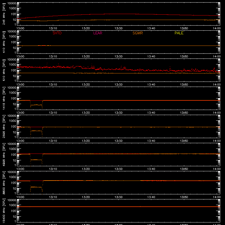Screen dimensions: 225x225
Task: Select the 1415 MHz [SFU] axis title
Action: 4,98
